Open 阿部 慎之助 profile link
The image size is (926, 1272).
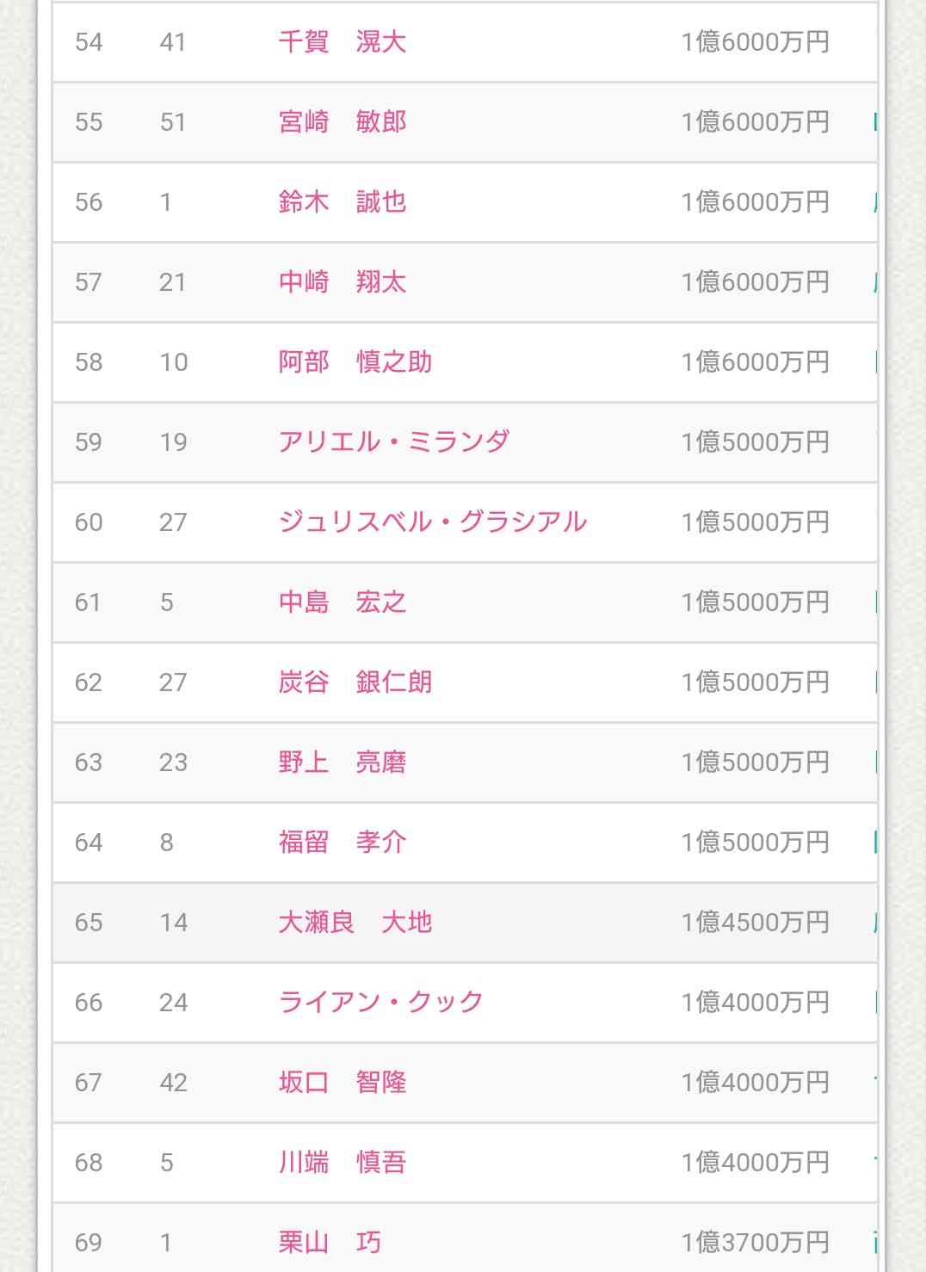coord(355,362)
